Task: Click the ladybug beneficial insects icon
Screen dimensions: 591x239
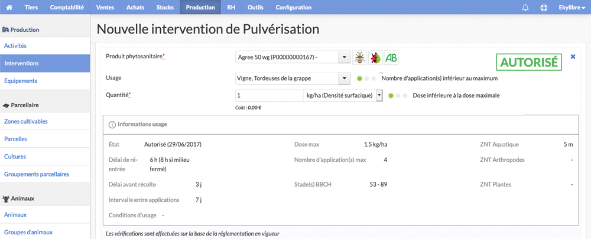Action: pyautogui.click(x=375, y=58)
